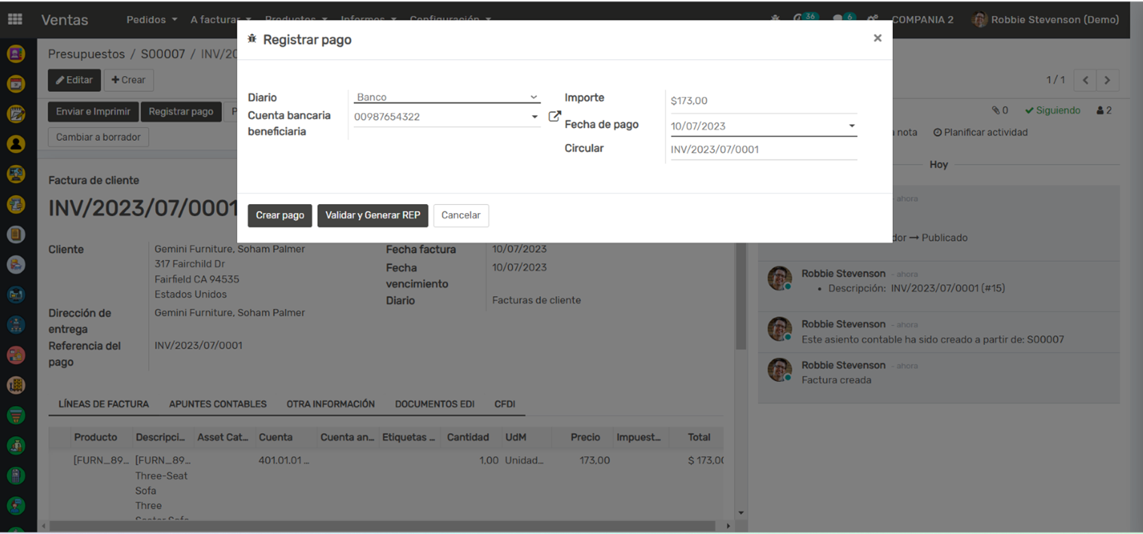Expand the Diario journal dropdown
The width and height of the screenshot is (1143, 534).
click(447, 97)
